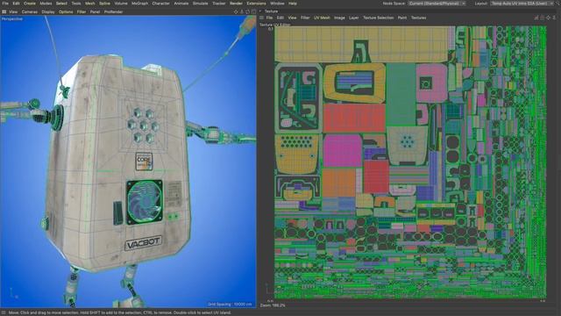This screenshot has width=561, height=316.
Task: Select the large red UV island
Action: (x=354, y=118)
